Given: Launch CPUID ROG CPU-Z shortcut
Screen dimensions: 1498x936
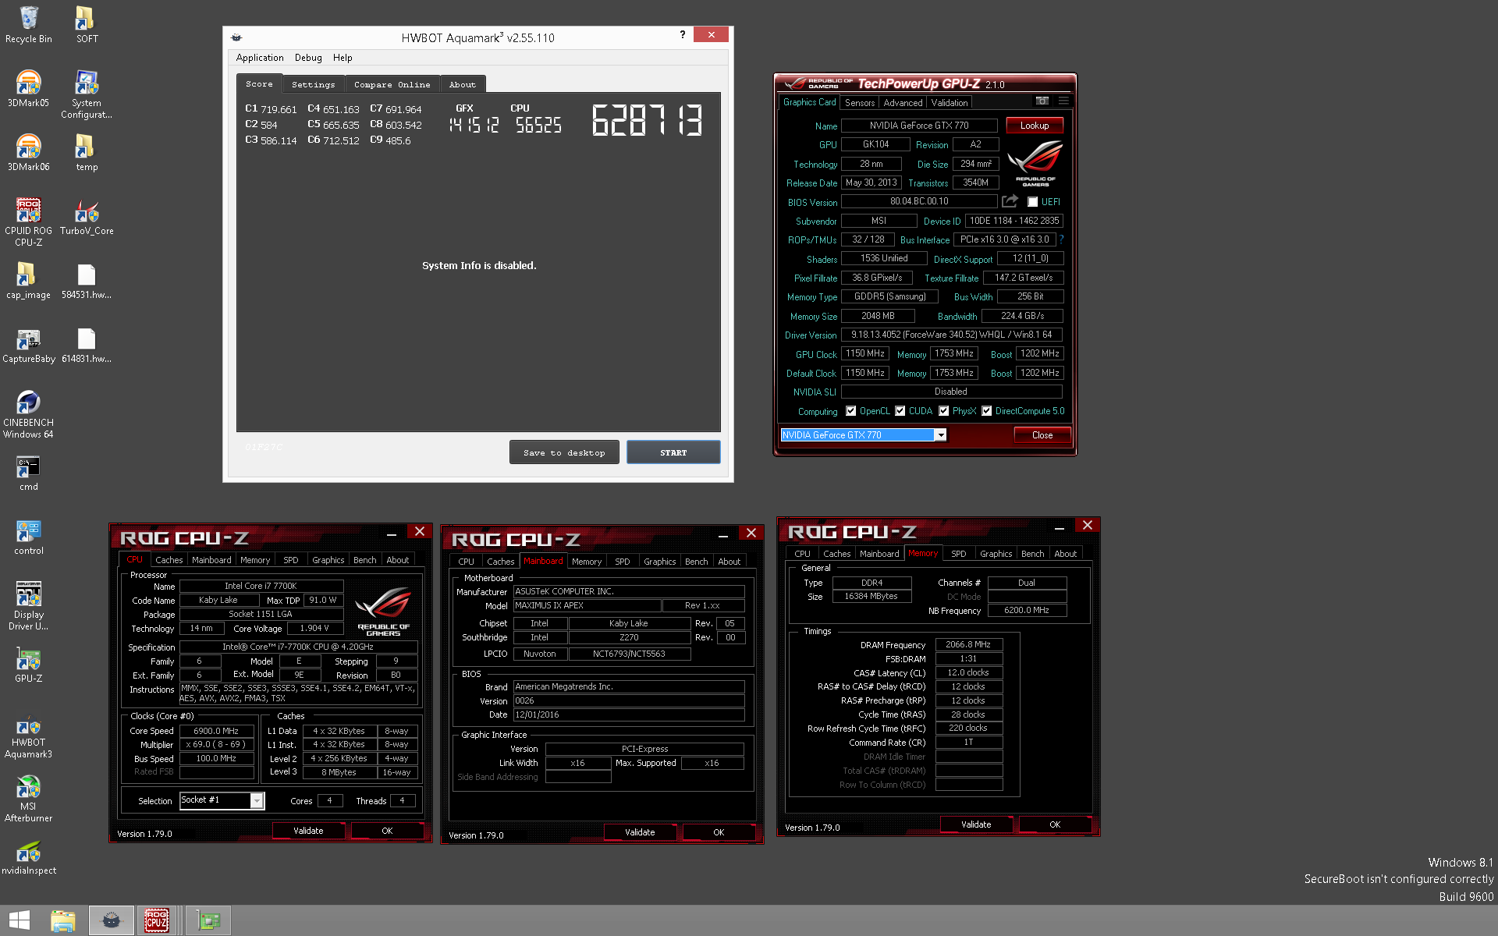Looking at the screenshot, I should pyautogui.click(x=29, y=222).
